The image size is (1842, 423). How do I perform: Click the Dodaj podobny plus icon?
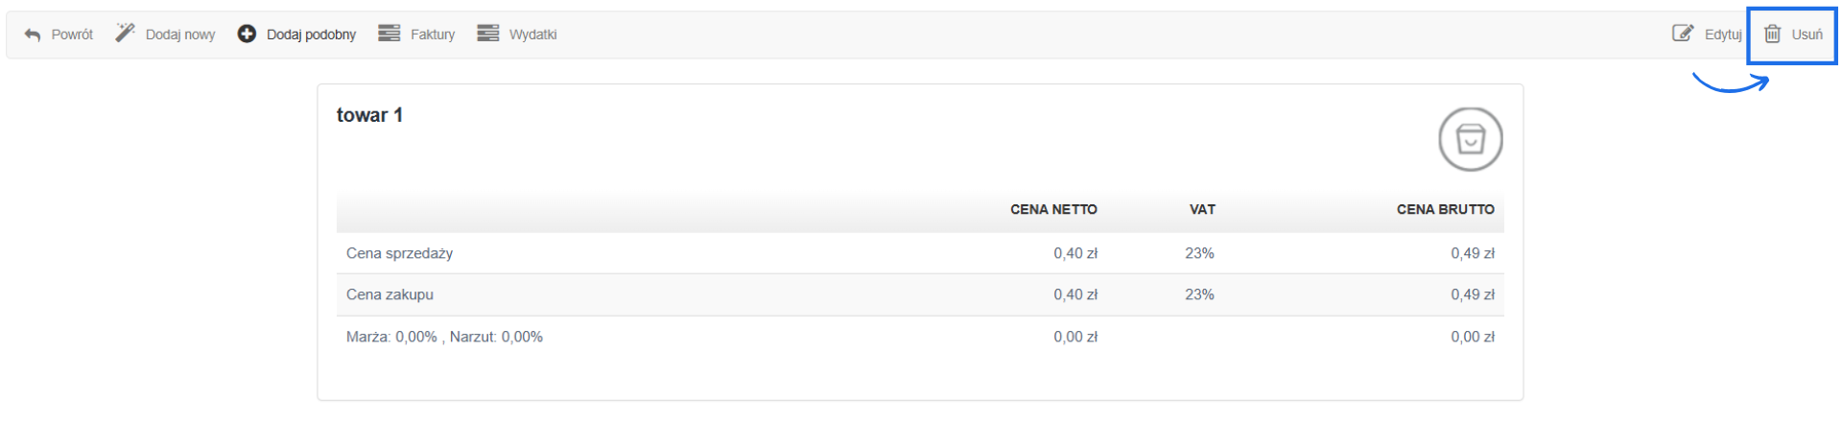pos(247,34)
